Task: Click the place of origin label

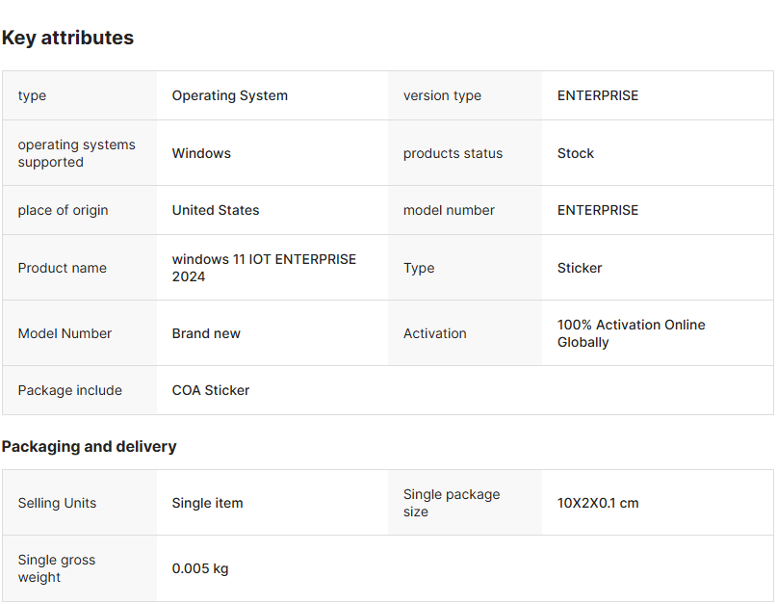Action: pos(63,210)
